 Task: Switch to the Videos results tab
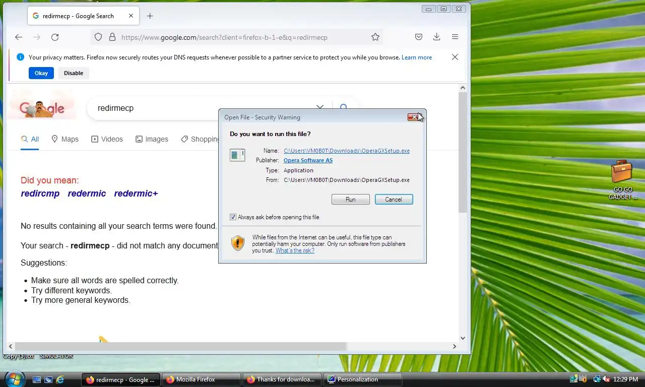(107, 139)
